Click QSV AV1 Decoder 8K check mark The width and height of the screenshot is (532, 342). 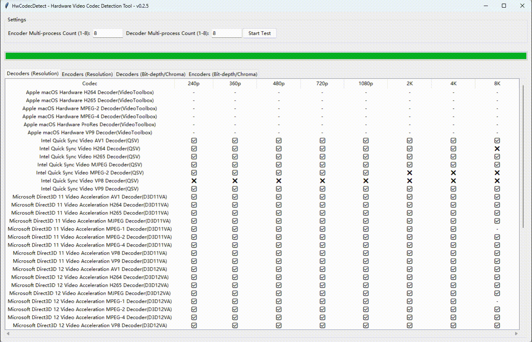click(497, 141)
